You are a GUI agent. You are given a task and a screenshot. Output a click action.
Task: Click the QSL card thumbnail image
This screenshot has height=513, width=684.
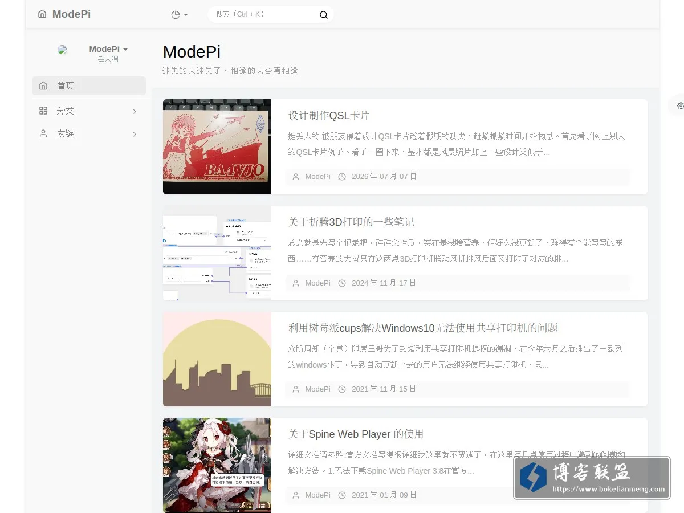click(x=217, y=146)
